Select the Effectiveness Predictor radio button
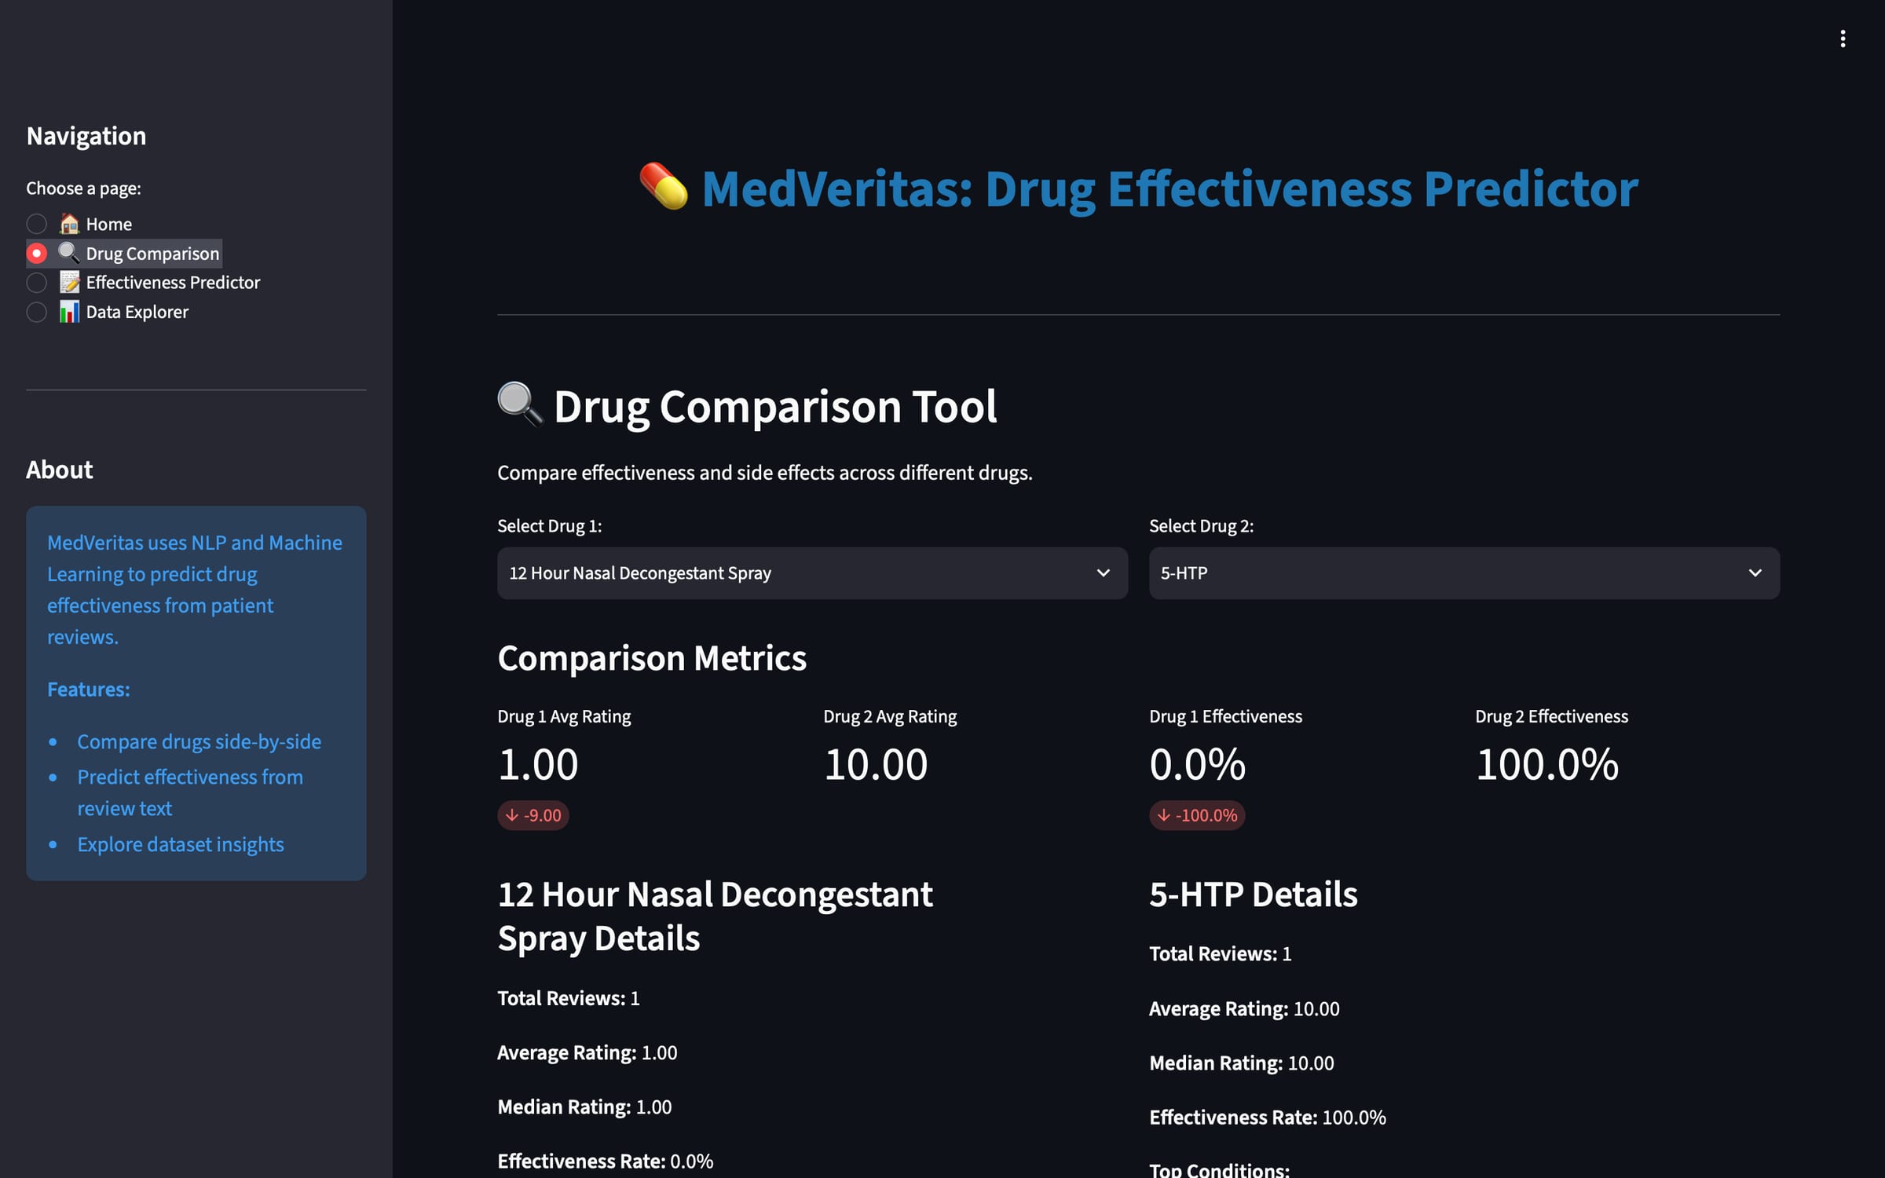 coord(37,282)
